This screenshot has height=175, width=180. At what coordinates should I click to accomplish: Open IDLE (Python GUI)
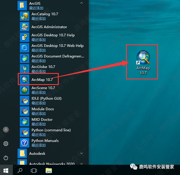[x=46, y=101]
